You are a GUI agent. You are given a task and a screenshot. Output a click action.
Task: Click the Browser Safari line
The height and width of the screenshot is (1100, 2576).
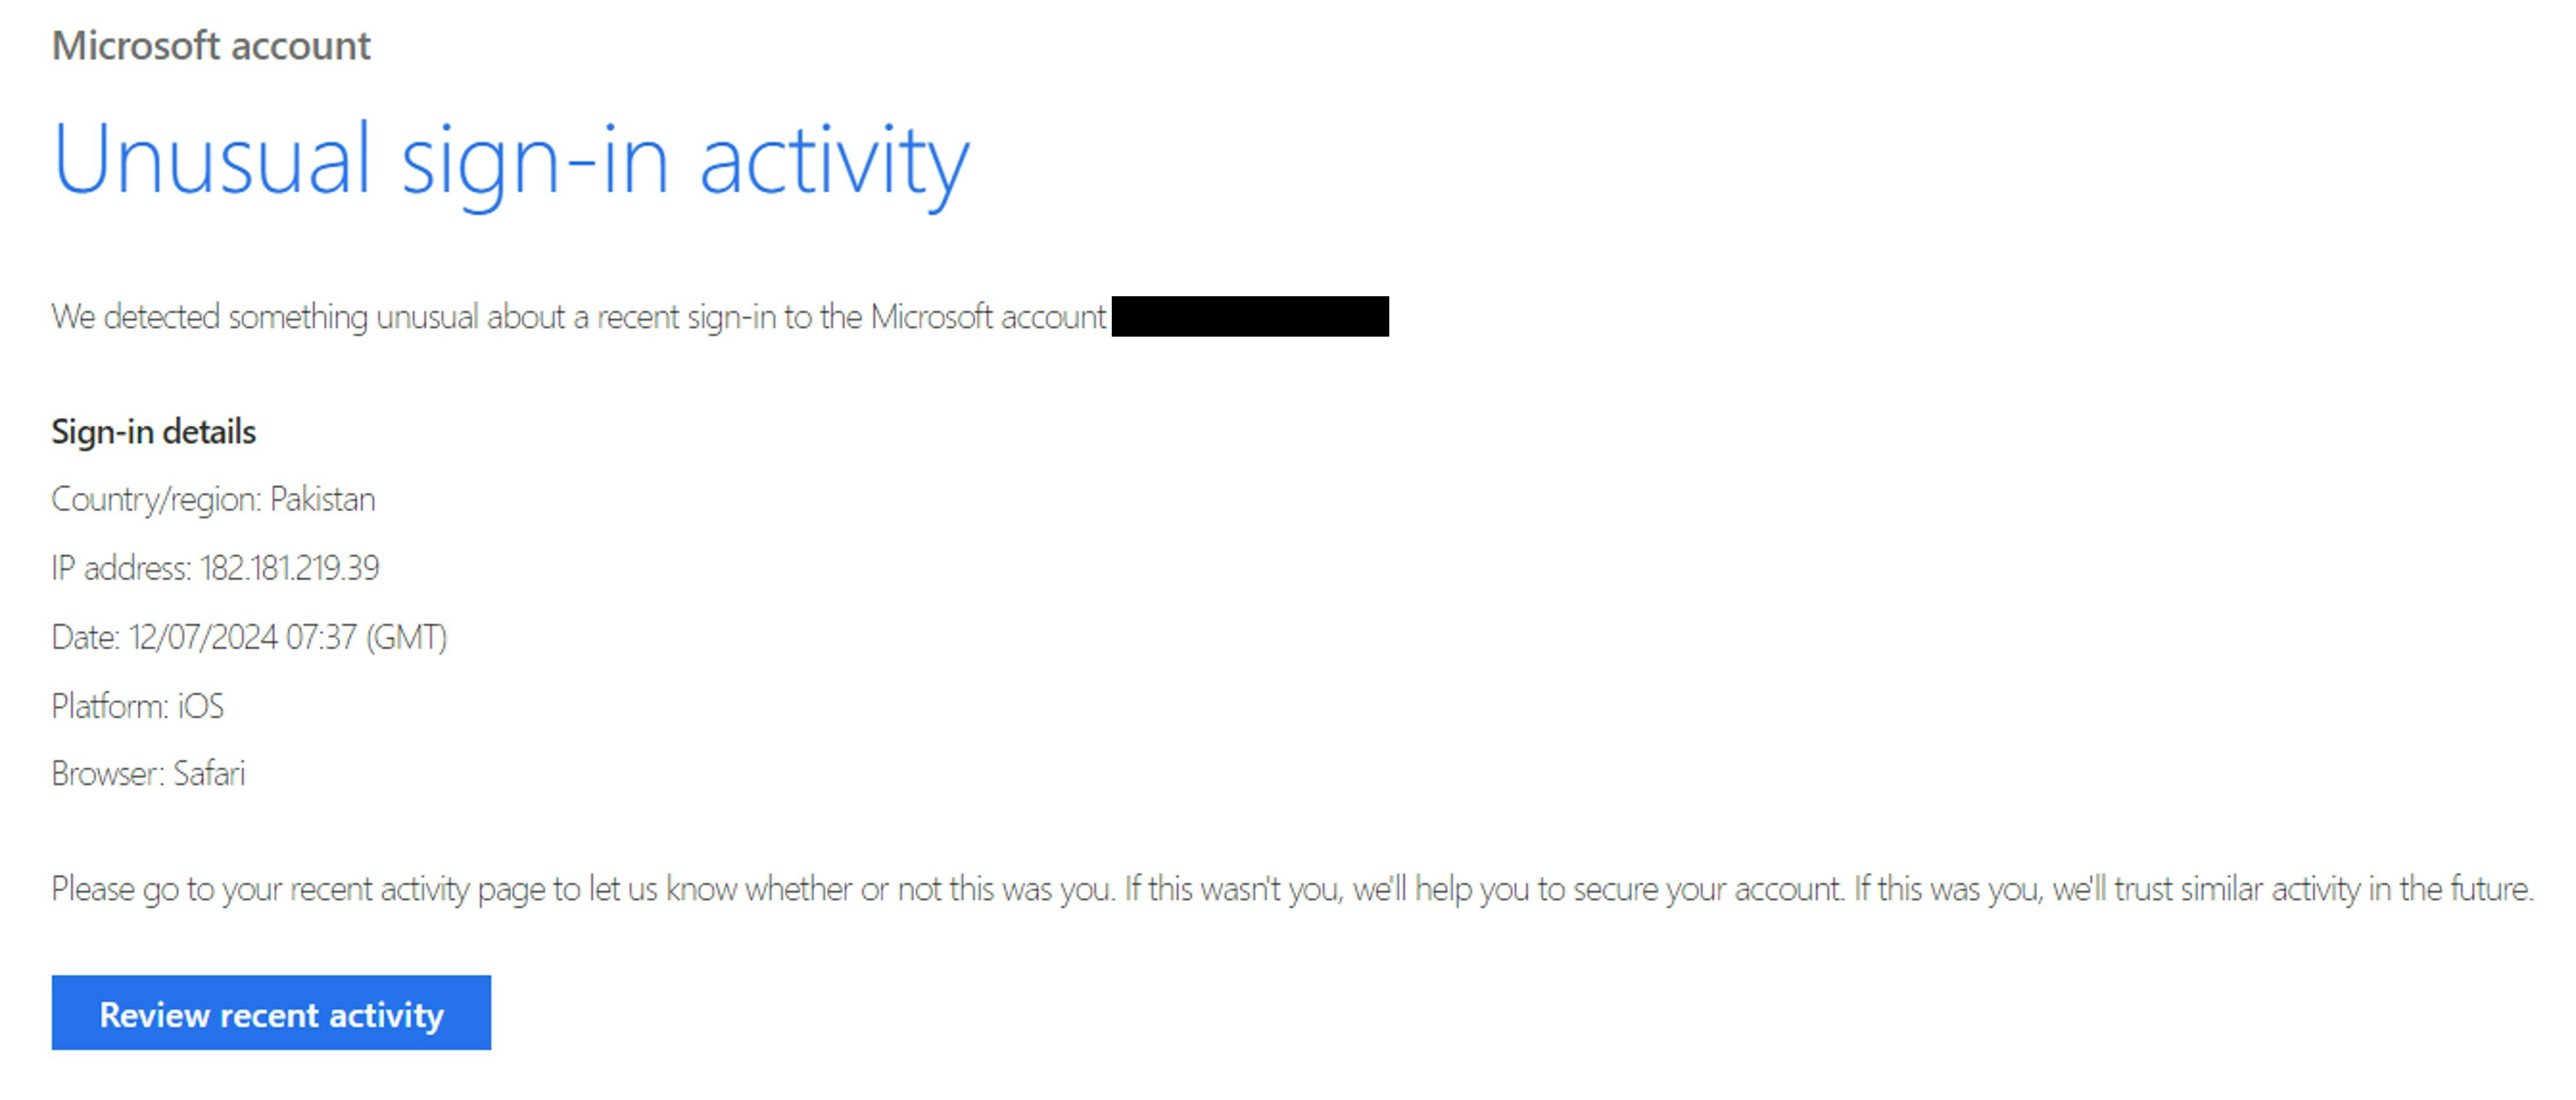tap(150, 772)
